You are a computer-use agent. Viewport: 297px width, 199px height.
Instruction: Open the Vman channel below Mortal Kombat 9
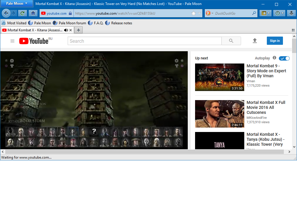click(251, 81)
